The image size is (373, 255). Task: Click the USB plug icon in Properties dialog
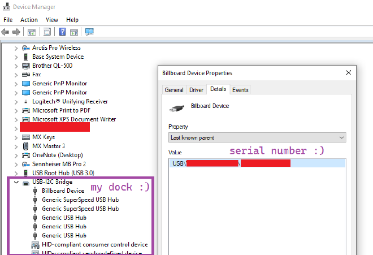[x=177, y=109]
